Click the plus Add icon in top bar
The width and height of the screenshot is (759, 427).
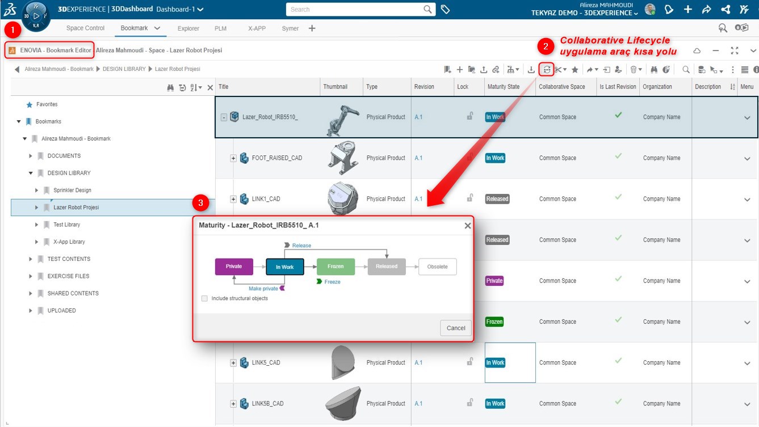pyautogui.click(x=688, y=10)
